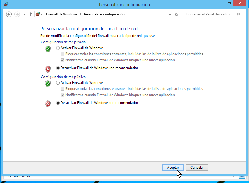Open the recent locations dropdown arrow

click(x=24, y=14)
